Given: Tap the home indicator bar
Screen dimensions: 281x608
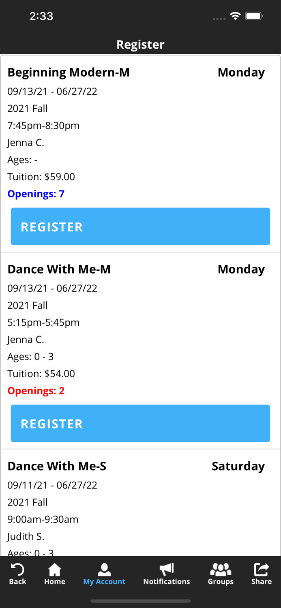Looking at the screenshot, I should click(140, 601).
